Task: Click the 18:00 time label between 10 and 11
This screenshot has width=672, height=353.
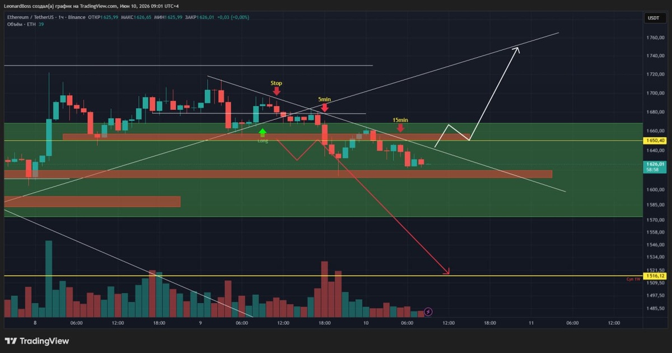Action: click(489, 323)
